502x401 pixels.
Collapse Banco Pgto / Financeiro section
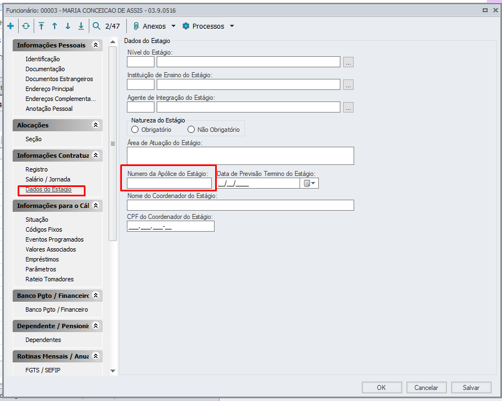point(96,296)
